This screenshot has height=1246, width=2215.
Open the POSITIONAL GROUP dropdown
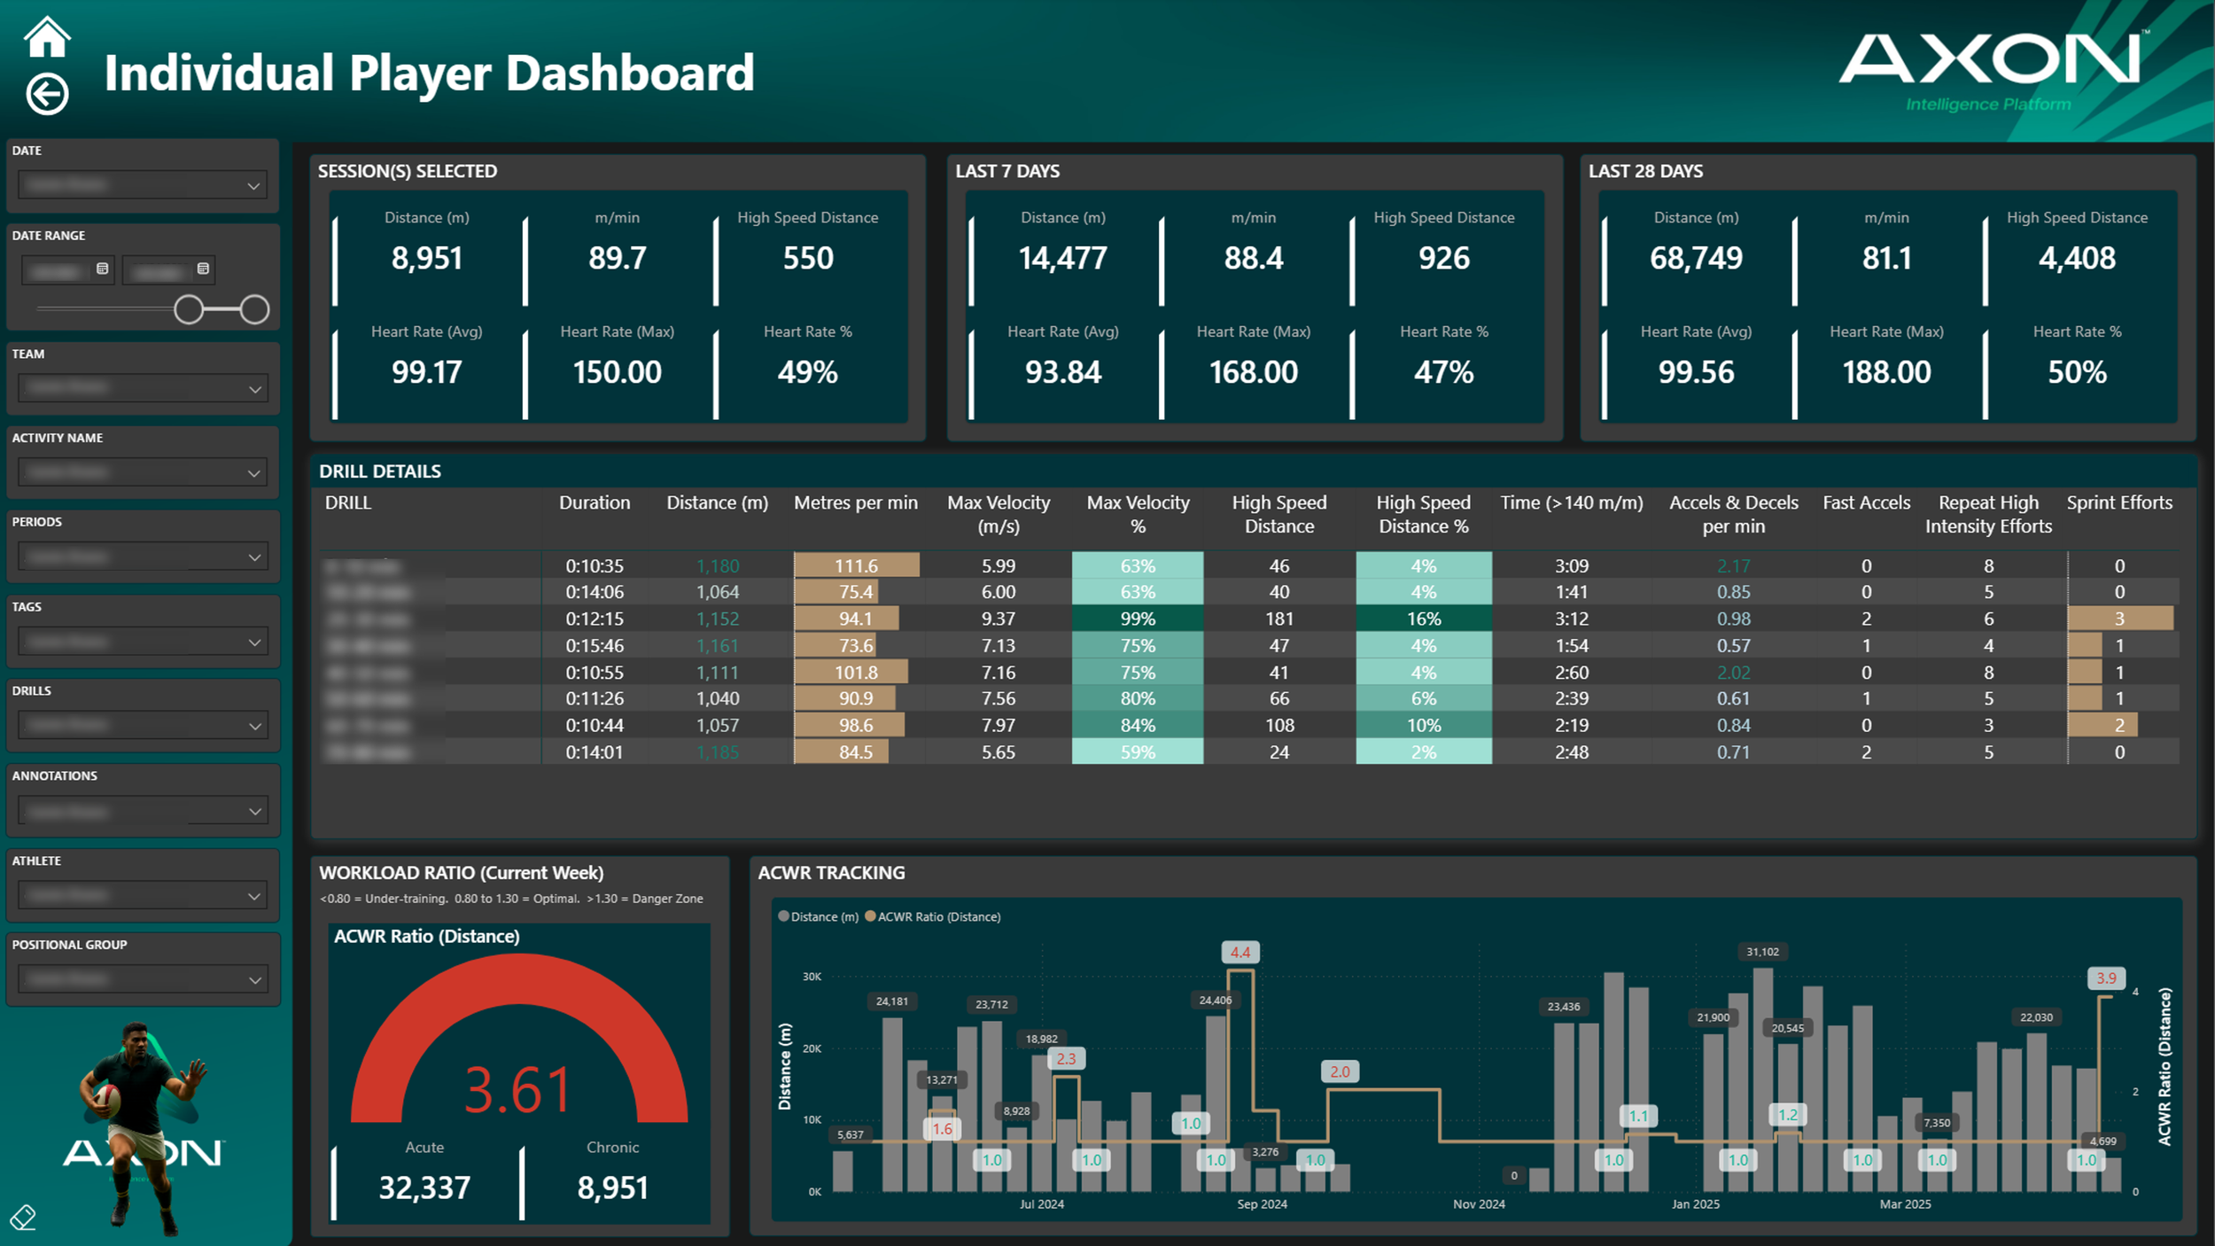tap(253, 980)
